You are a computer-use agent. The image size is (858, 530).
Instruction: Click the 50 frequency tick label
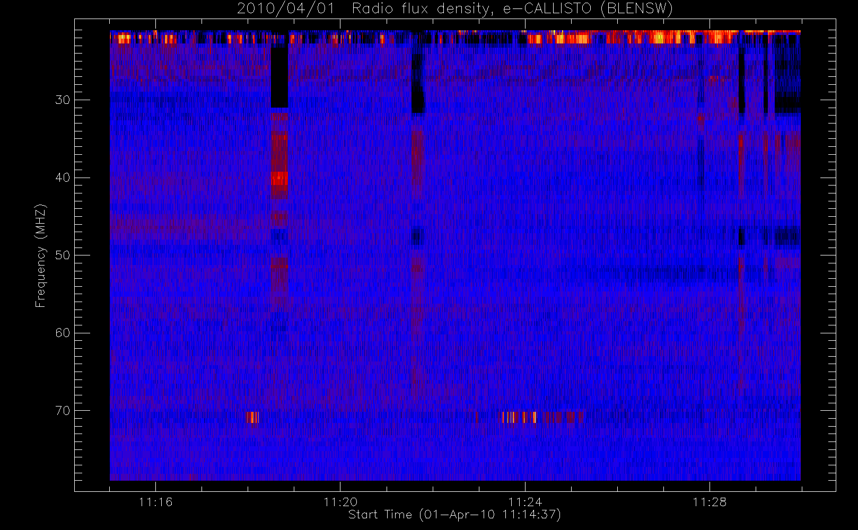63,255
